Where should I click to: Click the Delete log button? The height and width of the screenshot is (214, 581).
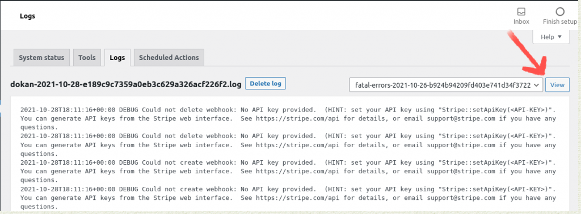click(266, 84)
